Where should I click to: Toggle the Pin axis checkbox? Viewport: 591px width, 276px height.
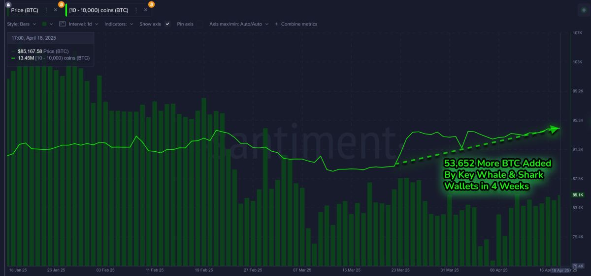pos(199,24)
